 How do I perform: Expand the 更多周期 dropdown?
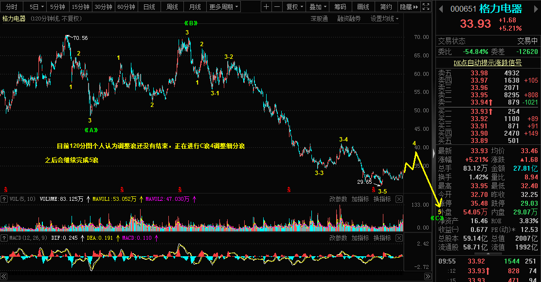tap(224, 6)
